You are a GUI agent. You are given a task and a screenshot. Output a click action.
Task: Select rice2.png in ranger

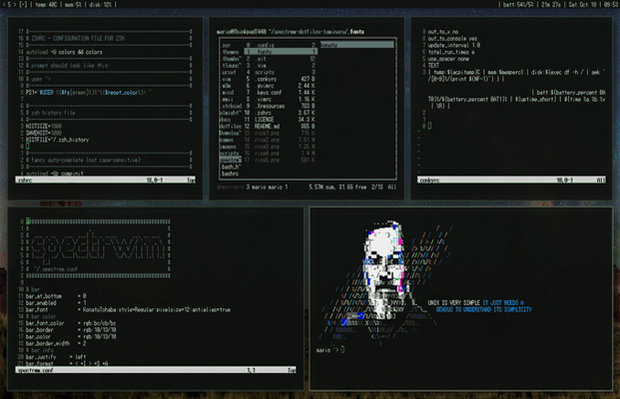281,140
